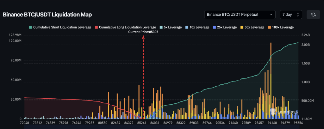Viewport: 324px width, 129px height.
Task: Click the refresh chart icon button
Action: click(313, 15)
